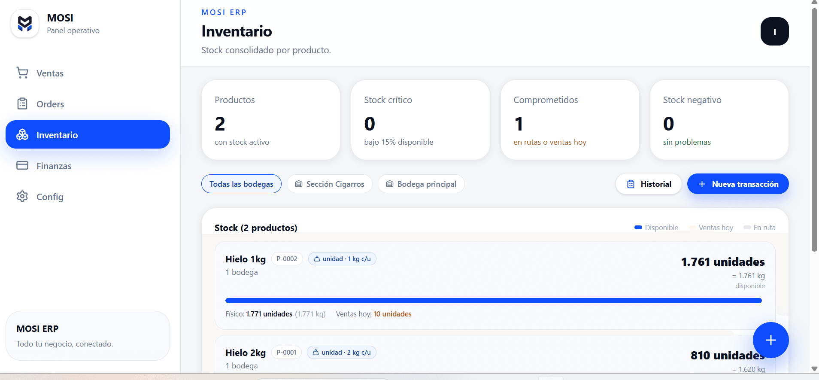Click the MOSI logo icon

pos(25,24)
